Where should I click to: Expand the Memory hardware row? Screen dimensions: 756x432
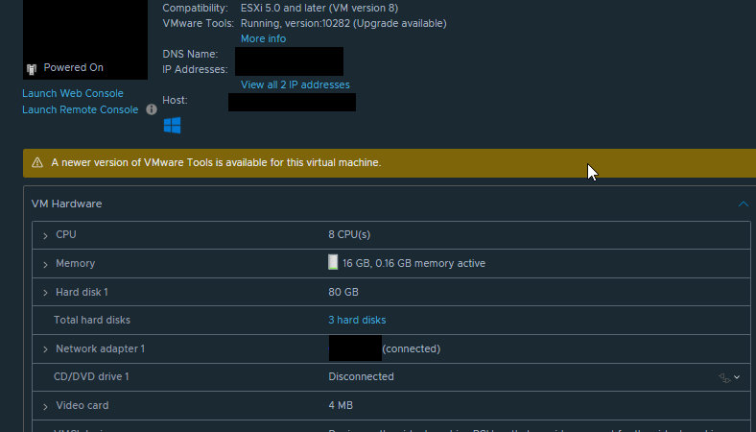coord(45,264)
